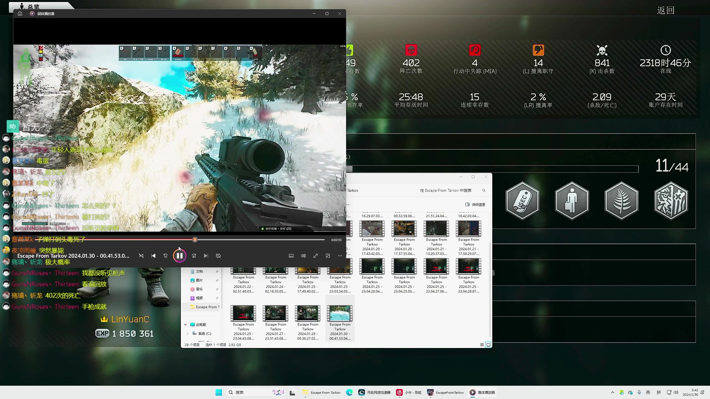Click the taskbar 搜索 search box
710x399 pixels.
256,392
